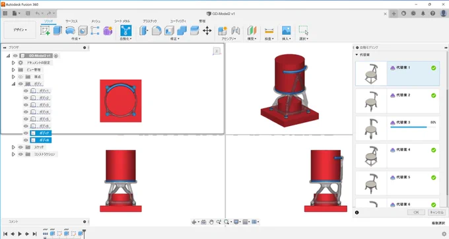Toggle visibility of ボディ4
Image resolution: width=449 pixels, height=239 pixels.
(x=26, y=112)
